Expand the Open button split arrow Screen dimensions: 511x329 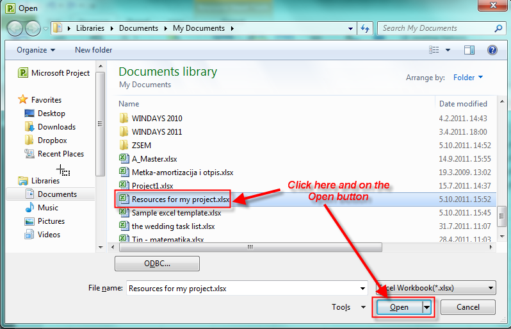pos(428,307)
